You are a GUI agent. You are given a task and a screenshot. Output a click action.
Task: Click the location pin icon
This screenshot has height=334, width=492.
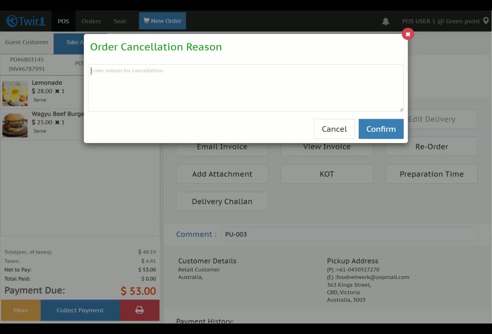[486, 21]
